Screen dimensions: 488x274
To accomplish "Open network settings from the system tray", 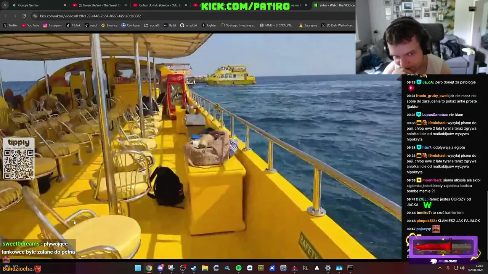I will tap(456, 268).
